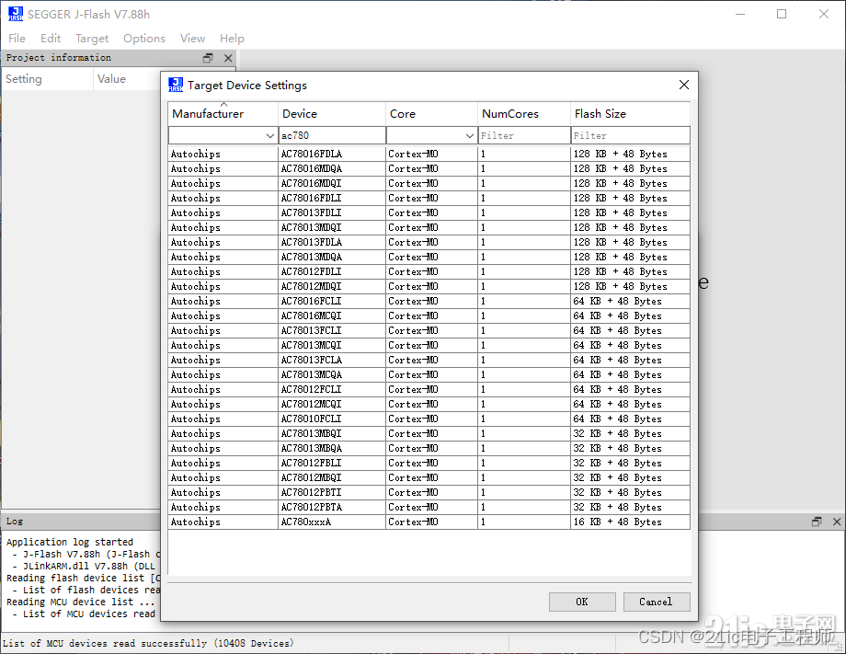The image size is (846, 654).
Task: Open the Manufacturer filter dropdown
Action: [x=270, y=135]
